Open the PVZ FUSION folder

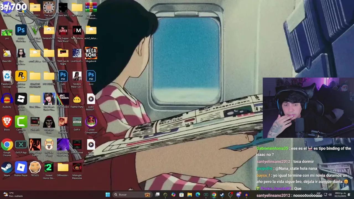tap(49, 78)
